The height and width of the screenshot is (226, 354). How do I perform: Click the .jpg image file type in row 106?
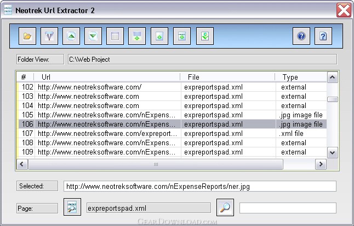point(301,124)
